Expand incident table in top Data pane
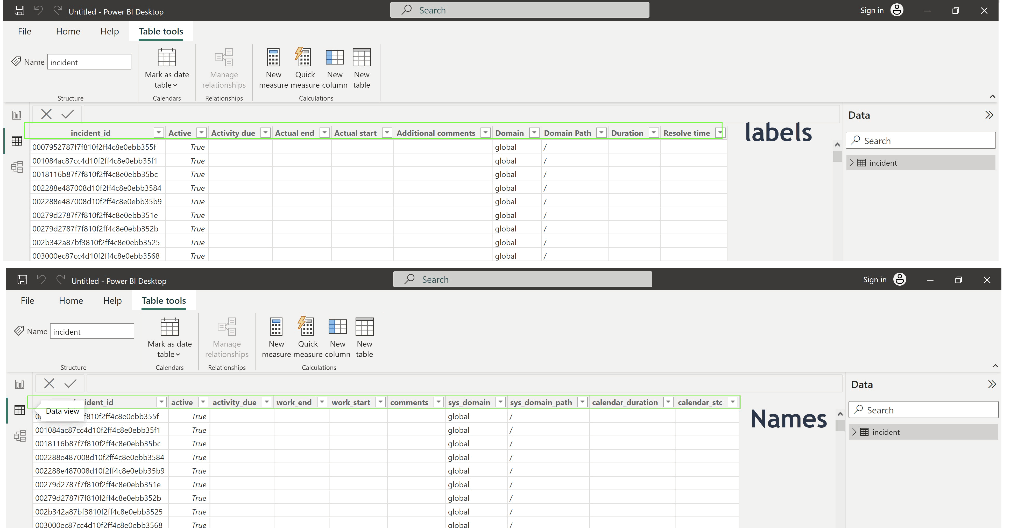The image size is (1011, 528). tap(851, 163)
